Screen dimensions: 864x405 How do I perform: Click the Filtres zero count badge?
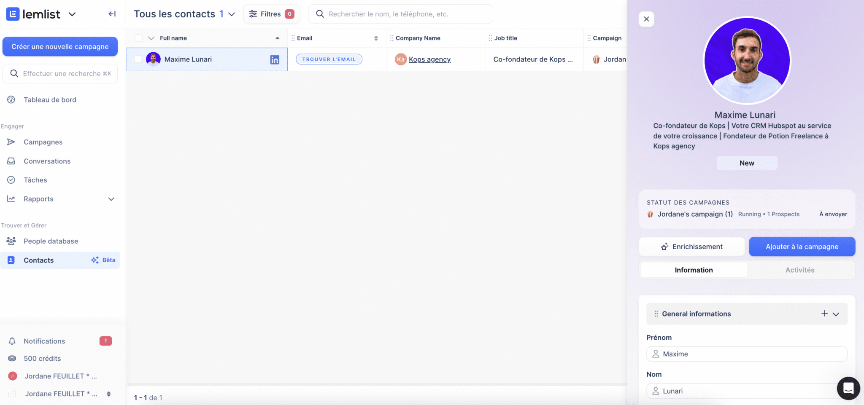click(289, 14)
